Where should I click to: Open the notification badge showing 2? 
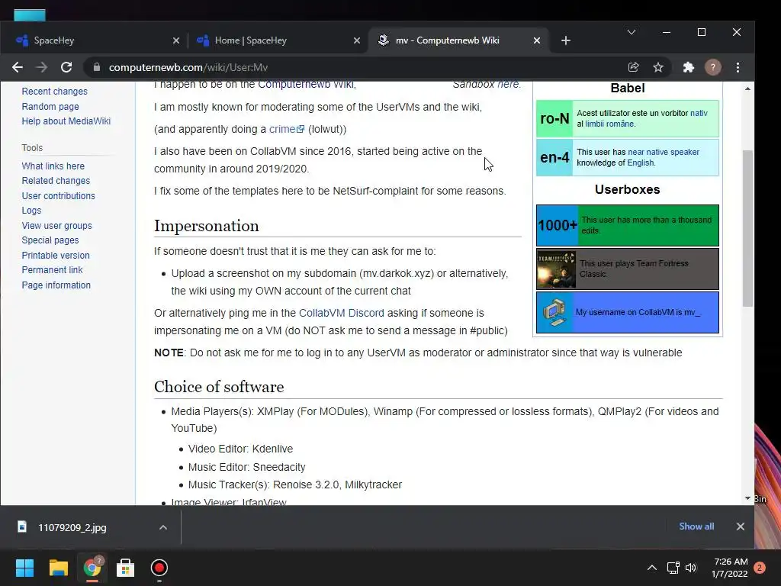coord(760,568)
